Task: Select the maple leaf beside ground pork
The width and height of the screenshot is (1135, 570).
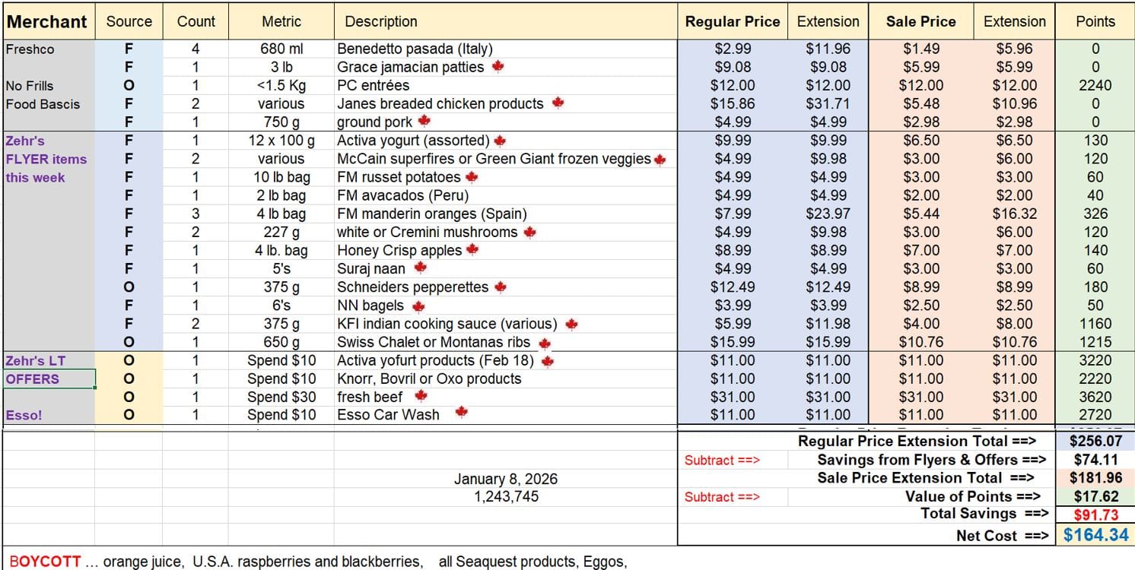Action: tap(424, 121)
